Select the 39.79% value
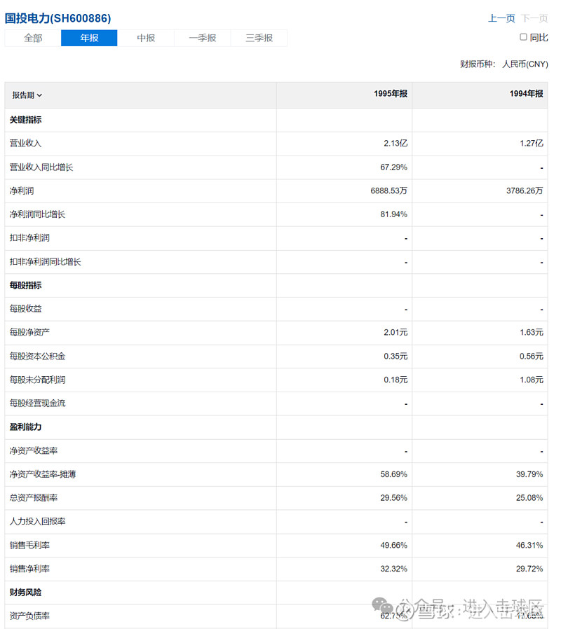Viewport: 561px width, 629px height. click(529, 475)
